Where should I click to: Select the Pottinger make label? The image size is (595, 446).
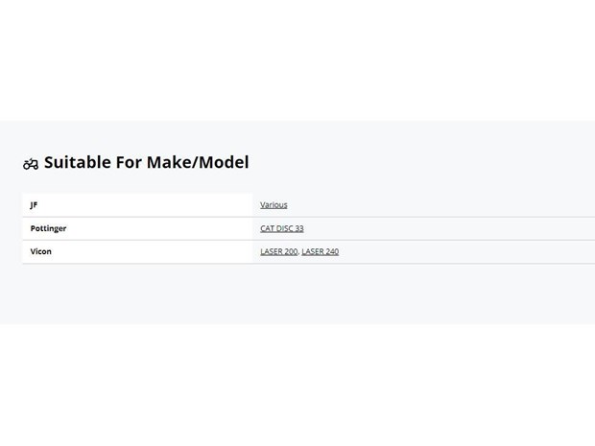pos(48,228)
